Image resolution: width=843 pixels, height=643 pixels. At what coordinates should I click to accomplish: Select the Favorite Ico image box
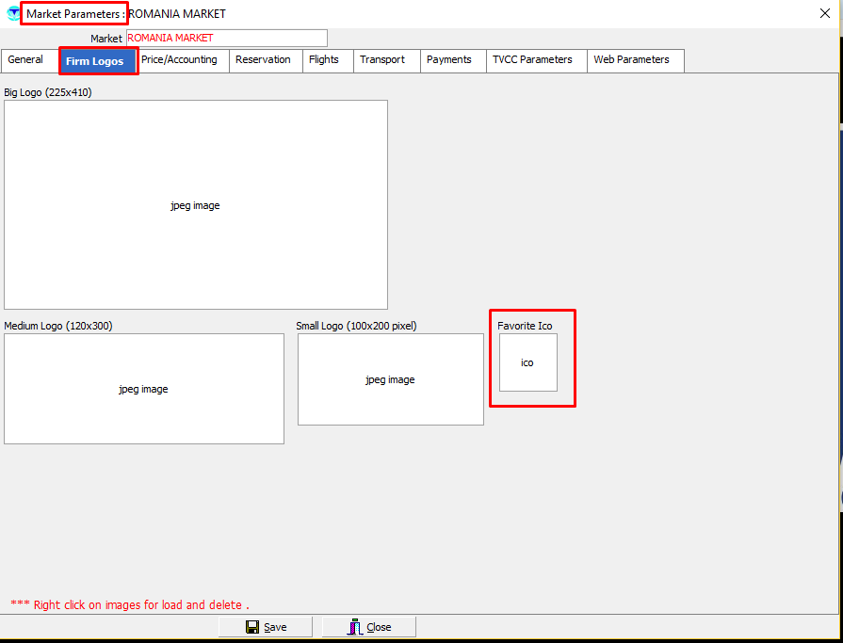point(527,362)
